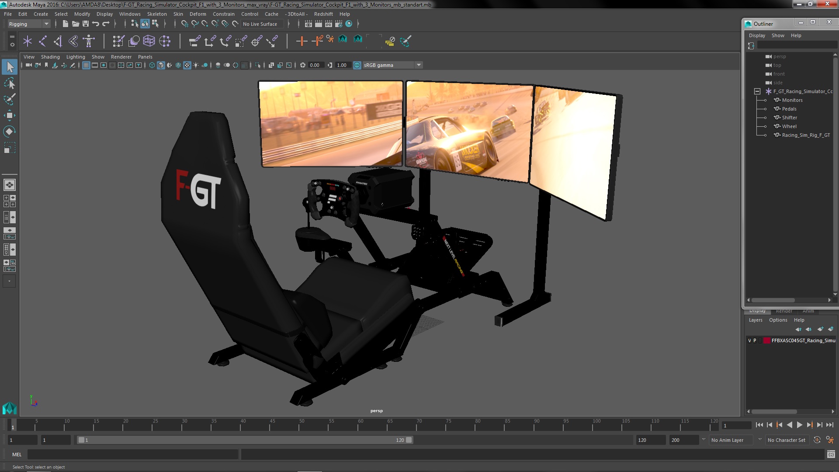Select the Shifter node in Outliner
Viewport: 839px width, 472px height.
pos(789,118)
